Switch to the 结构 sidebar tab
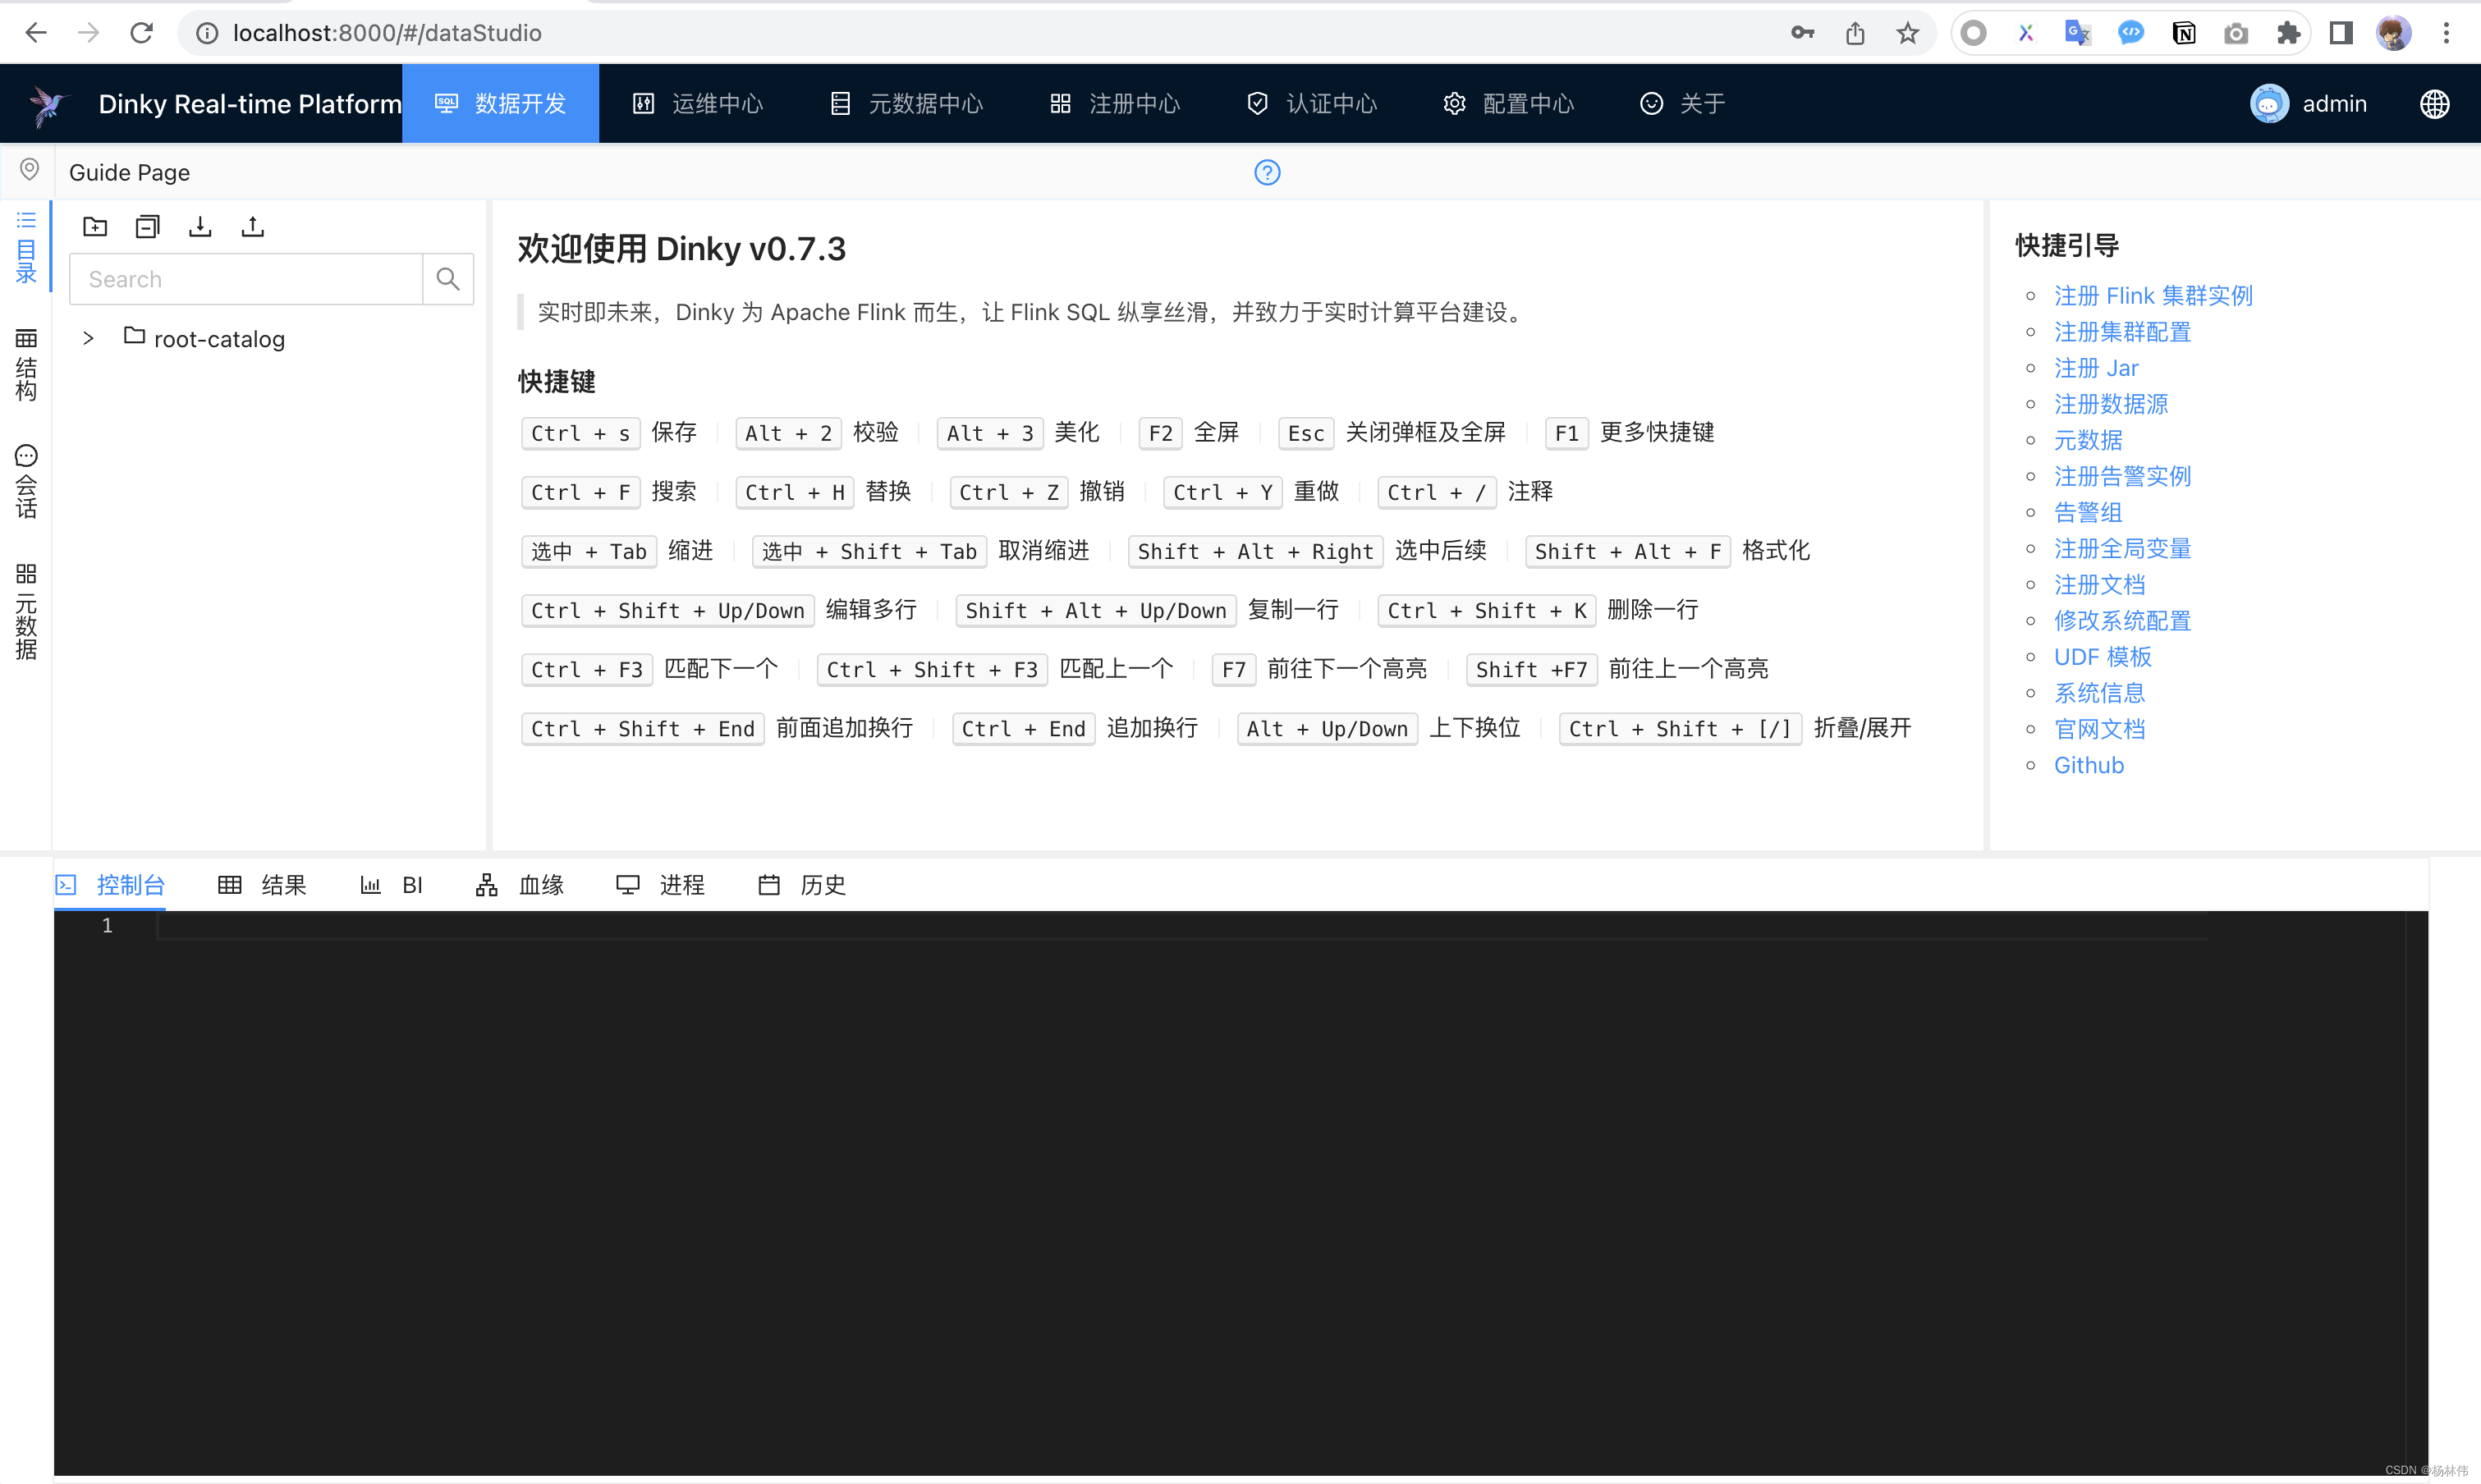 (x=26, y=365)
